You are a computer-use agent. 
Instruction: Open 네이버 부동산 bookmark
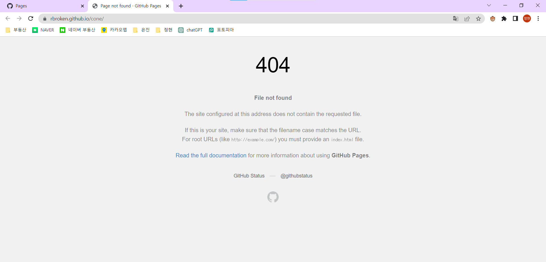[78, 30]
